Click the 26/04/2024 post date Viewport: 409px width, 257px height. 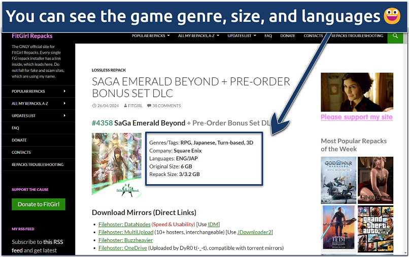pos(108,106)
